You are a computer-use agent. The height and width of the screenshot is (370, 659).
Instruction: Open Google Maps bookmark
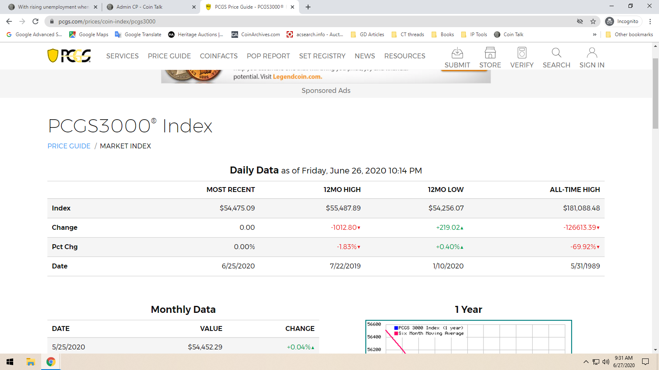point(89,35)
